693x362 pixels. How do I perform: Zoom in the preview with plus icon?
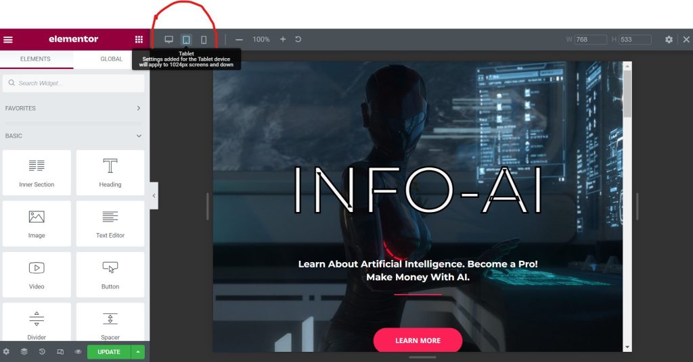pyautogui.click(x=283, y=40)
